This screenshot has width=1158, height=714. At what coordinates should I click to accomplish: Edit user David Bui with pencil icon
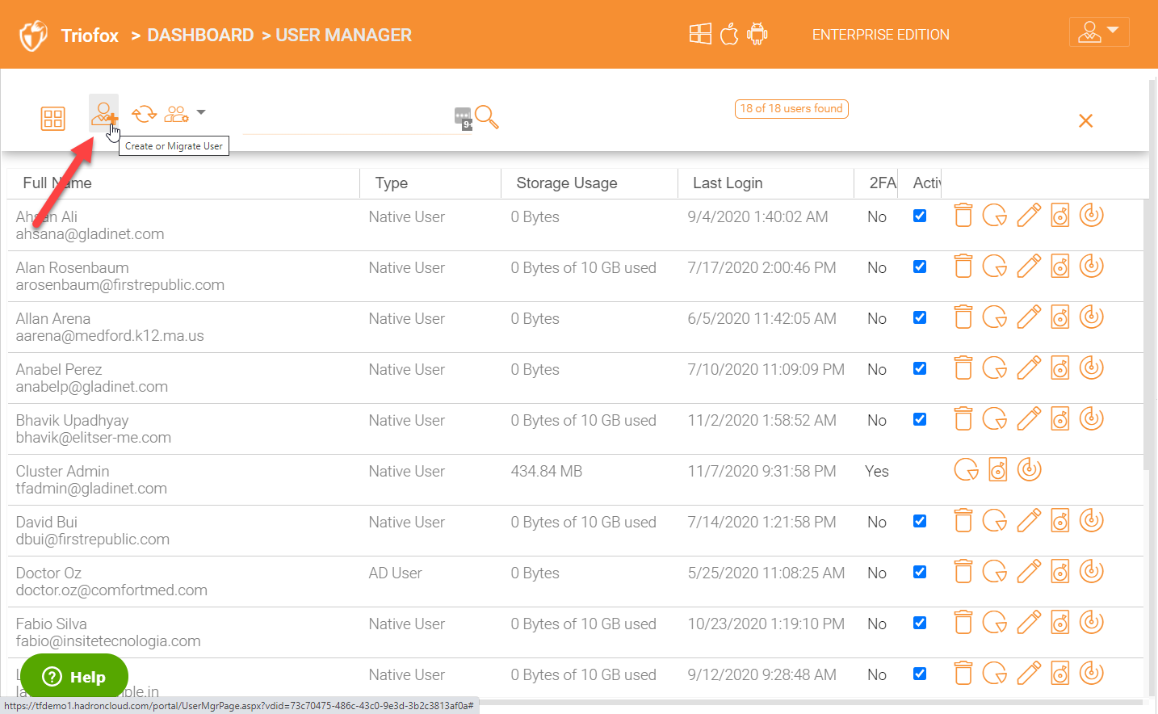point(1029,521)
